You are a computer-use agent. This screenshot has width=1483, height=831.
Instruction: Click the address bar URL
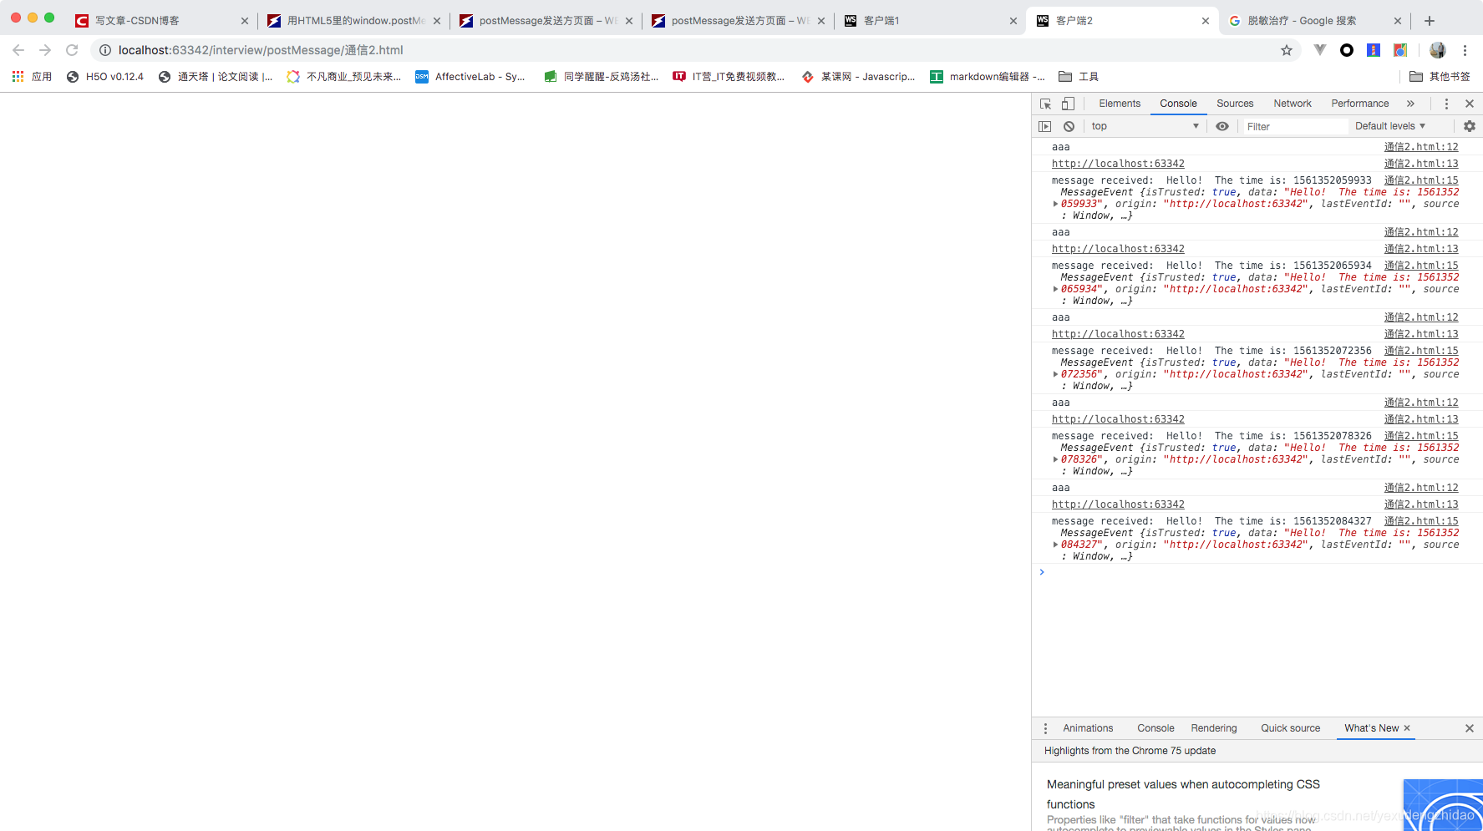[261, 50]
